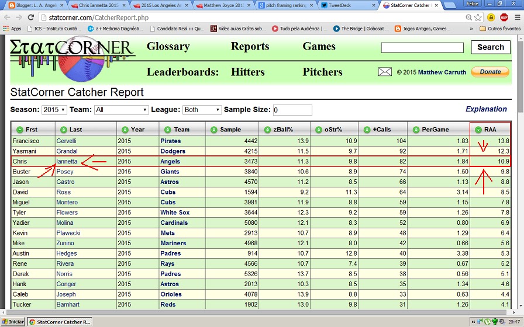Open the Games page
524x327 pixels.
(319, 46)
